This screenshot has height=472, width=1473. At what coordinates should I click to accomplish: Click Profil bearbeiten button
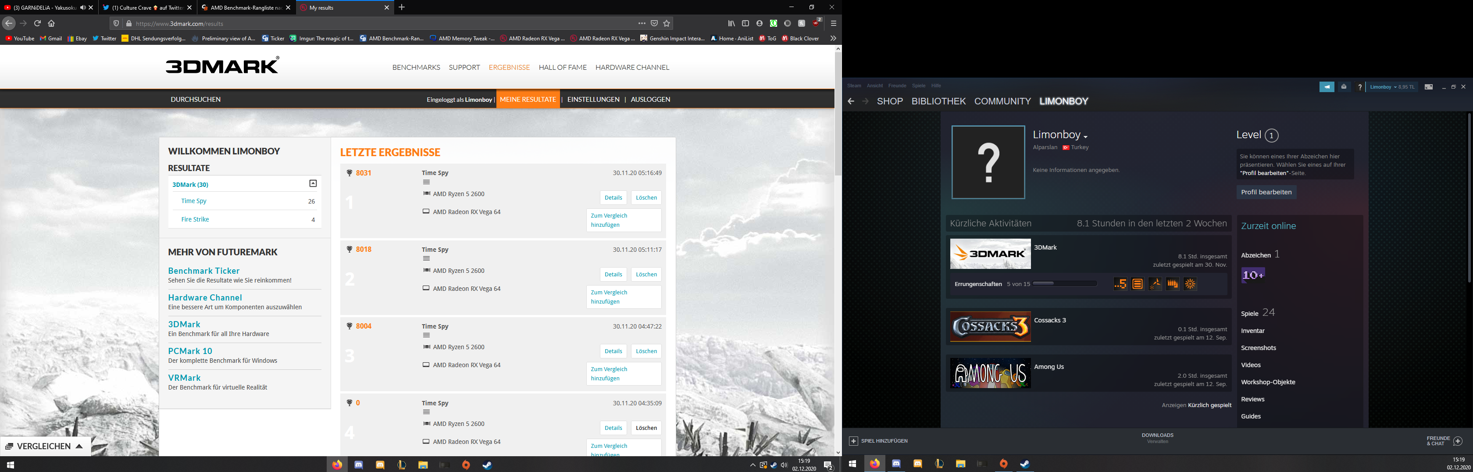coord(1266,192)
